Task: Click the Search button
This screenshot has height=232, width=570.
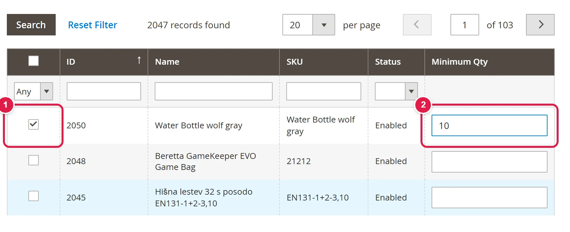Action: pyautogui.click(x=31, y=25)
